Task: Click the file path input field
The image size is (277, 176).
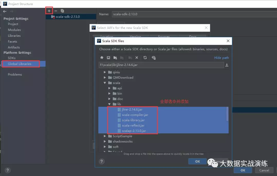Action: point(161,65)
